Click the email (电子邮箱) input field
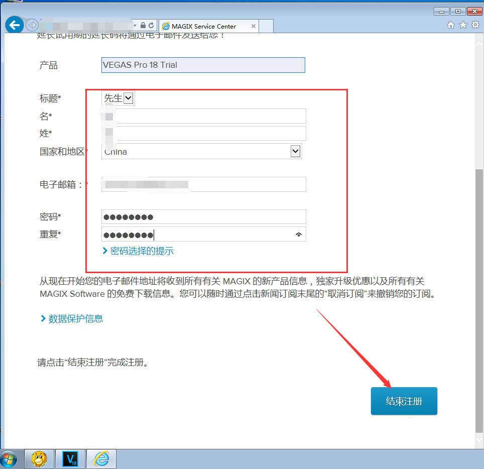Screen dimensions: 484x469 204,184
